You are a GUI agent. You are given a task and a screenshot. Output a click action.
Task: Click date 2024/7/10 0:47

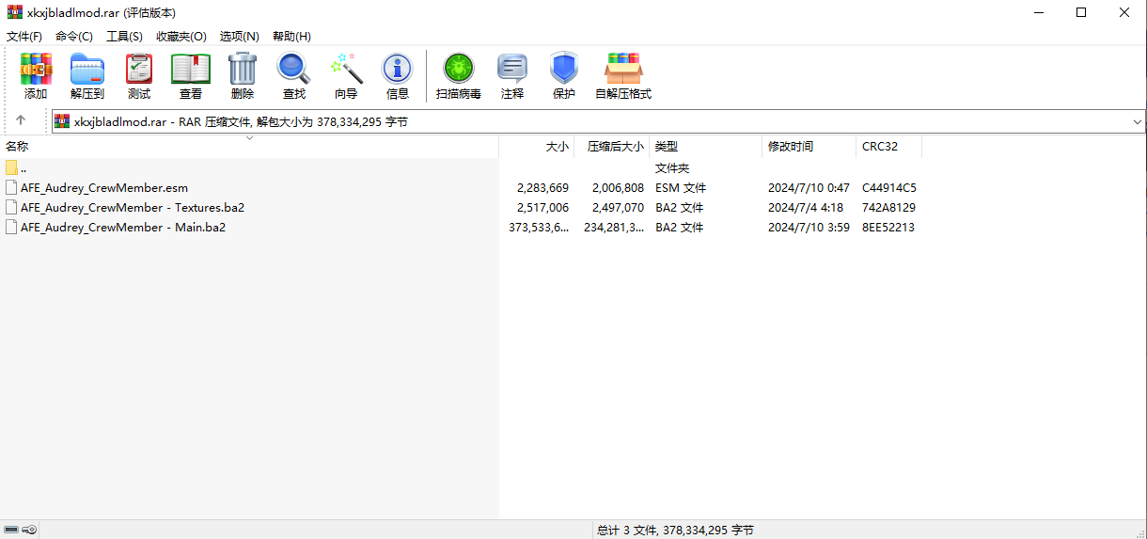(809, 188)
